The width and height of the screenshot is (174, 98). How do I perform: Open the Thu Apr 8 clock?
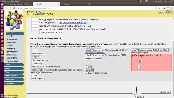pos(158,1)
